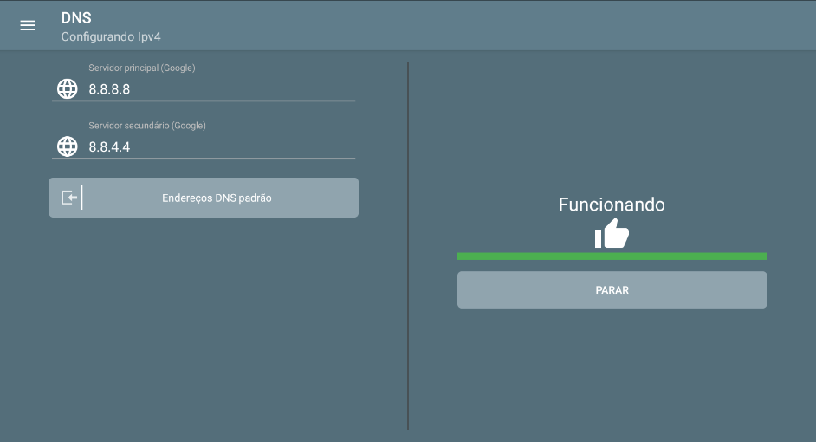Viewport: 816px width, 442px height.
Task: Click the Servidor secundário (Google) label
Action: click(147, 126)
